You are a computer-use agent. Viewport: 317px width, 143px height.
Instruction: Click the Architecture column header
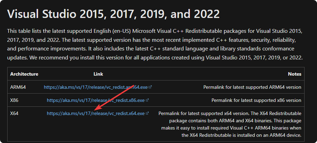click(24, 74)
